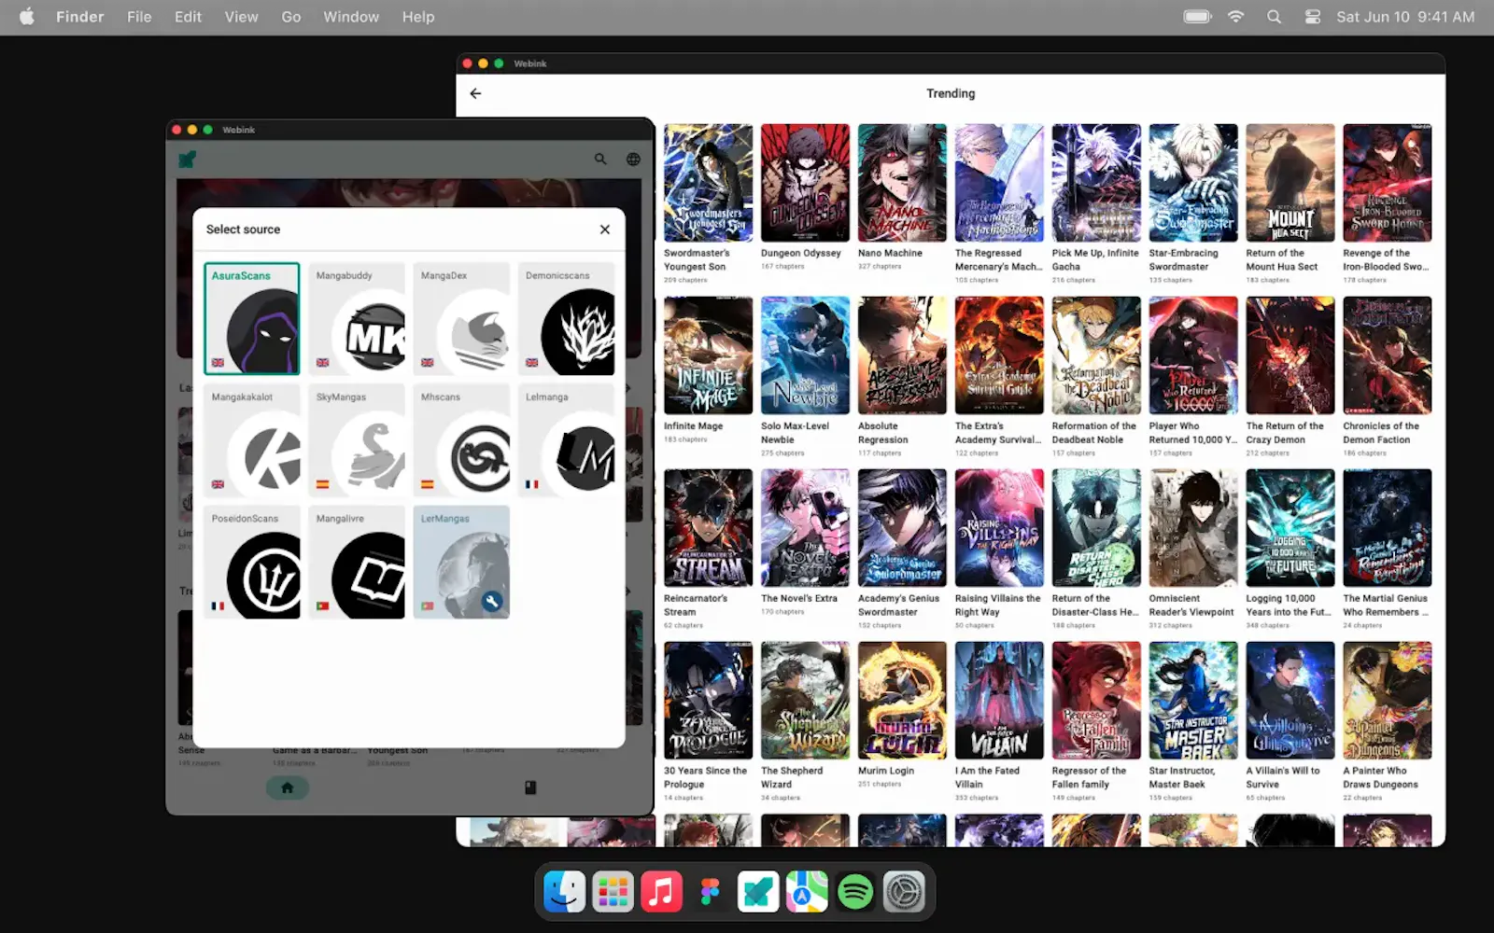Open the Go menu

coord(291,17)
